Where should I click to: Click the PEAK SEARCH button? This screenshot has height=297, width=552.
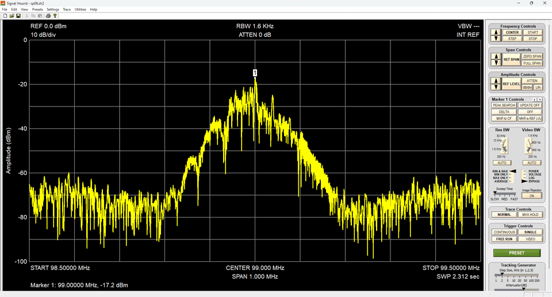[x=504, y=105]
